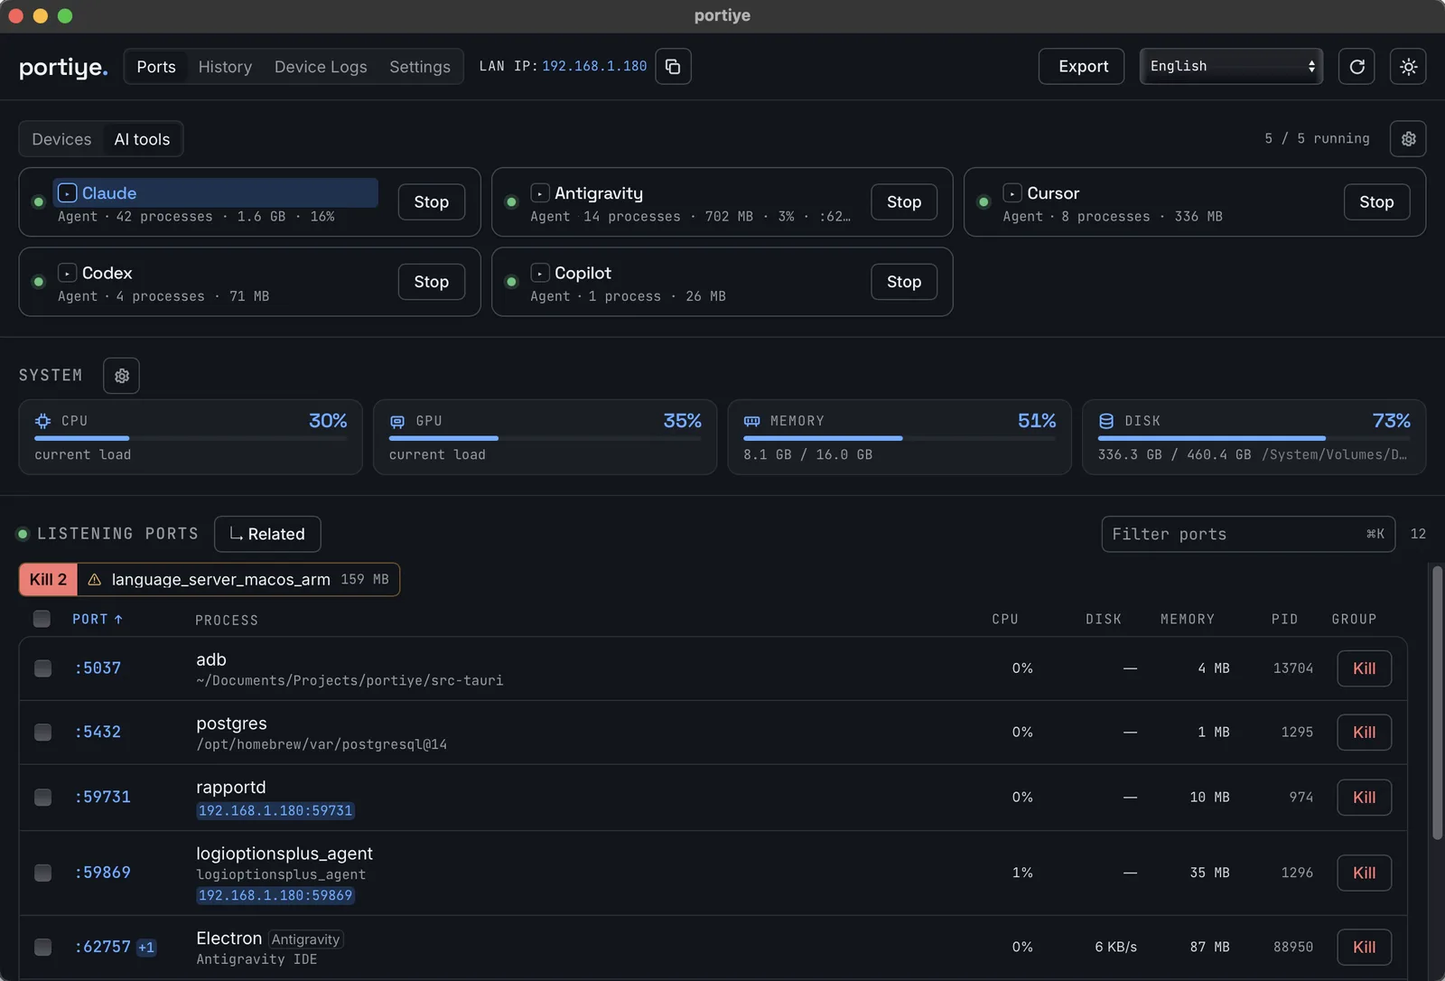Select the AI tools tab
Viewport: 1445px width, 981px height.
pyautogui.click(x=142, y=139)
